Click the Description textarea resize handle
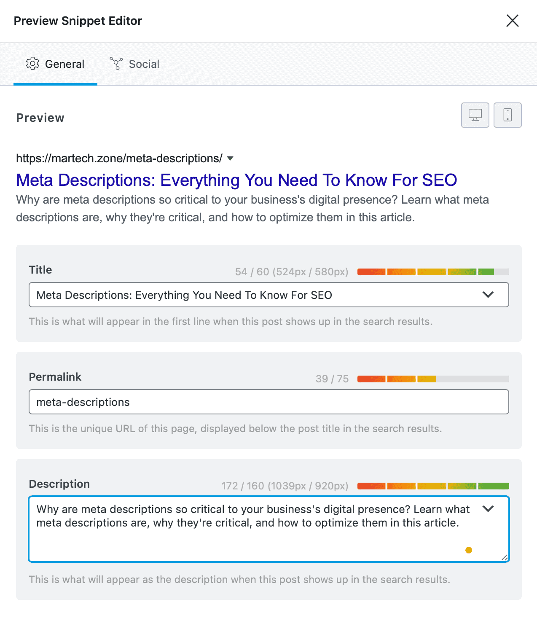Screen dimensions: 537x618 pyautogui.click(x=505, y=557)
